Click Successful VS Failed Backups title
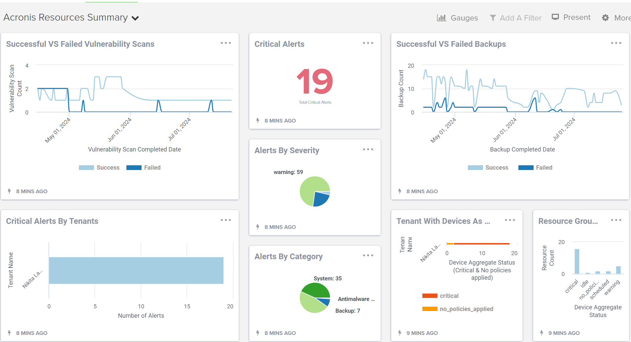This screenshot has height=342, width=631. (x=451, y=44)
